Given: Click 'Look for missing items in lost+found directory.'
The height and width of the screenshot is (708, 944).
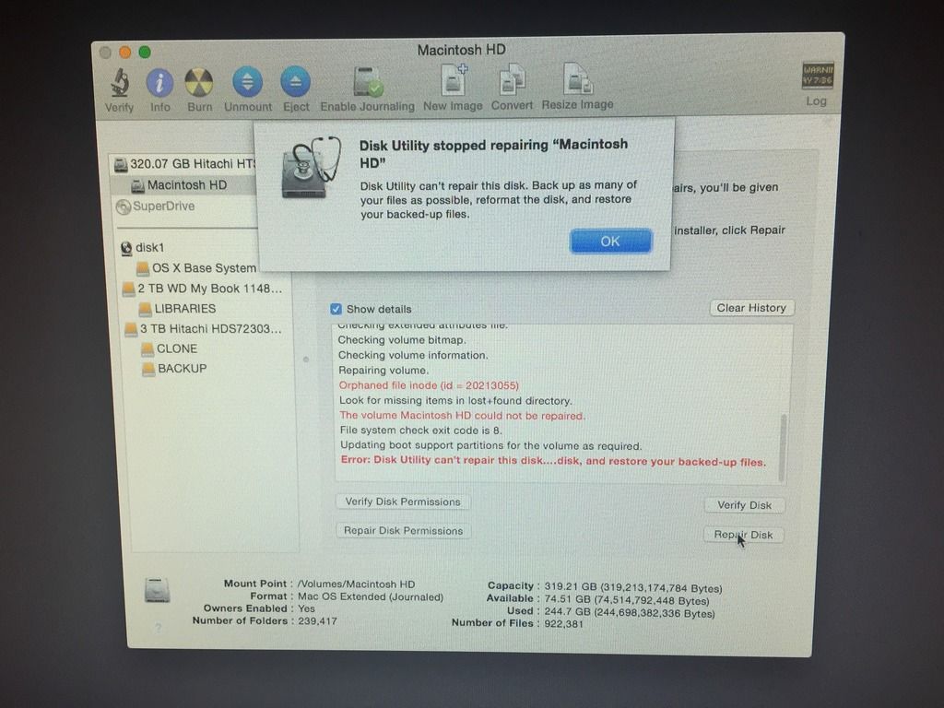Looking at the screenshot, I should [x=455, y=400].
